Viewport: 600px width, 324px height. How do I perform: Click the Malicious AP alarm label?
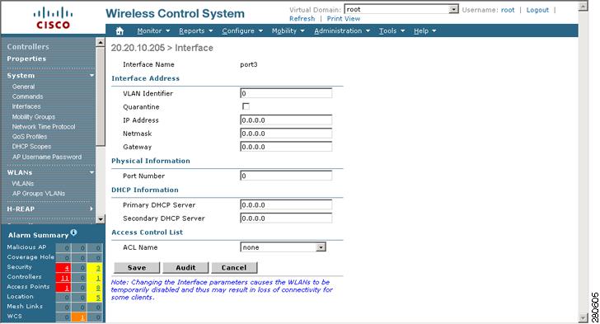pyautogui.click(x=26, y=247)
